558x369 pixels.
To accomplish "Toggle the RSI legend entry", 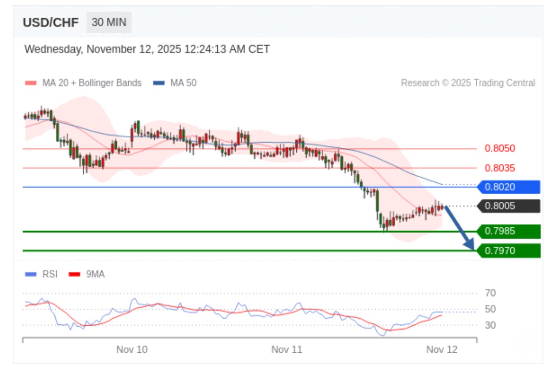I will 50,274.
